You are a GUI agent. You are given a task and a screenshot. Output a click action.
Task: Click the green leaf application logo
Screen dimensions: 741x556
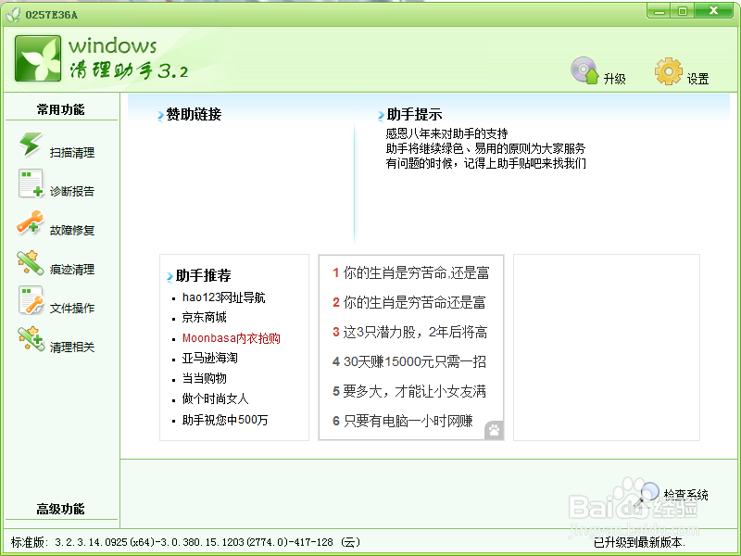coord(38,58)
